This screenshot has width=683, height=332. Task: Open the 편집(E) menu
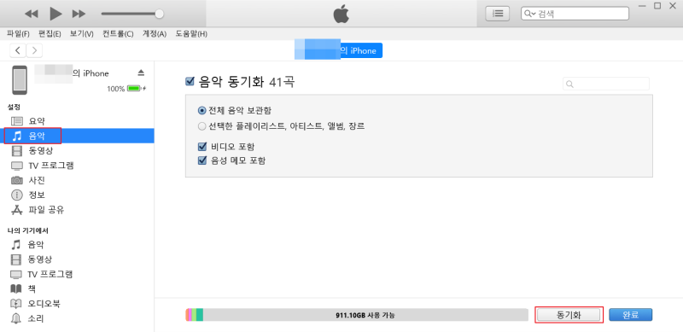coord(50,34)
